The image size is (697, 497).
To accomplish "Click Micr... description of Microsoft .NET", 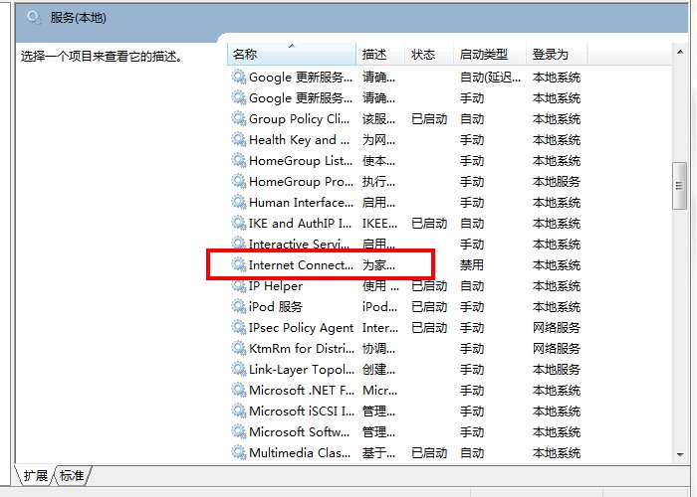I will (x=379, y=390).
